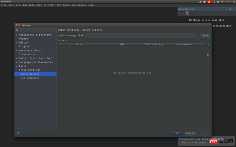236x147 pixels.
Task: Click the Mongo Explorer hide panel icon
Action: (234, 9)
